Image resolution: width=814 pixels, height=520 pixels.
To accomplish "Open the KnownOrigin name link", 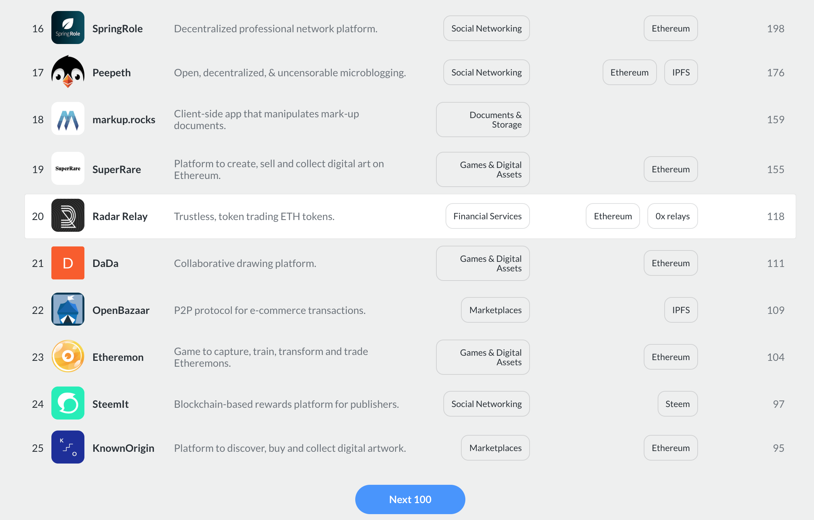I will (x=123, y=448).
